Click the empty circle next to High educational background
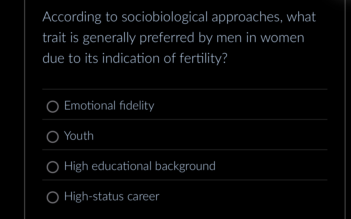Viewport: 351px width, 219px height. pos(53,167)
